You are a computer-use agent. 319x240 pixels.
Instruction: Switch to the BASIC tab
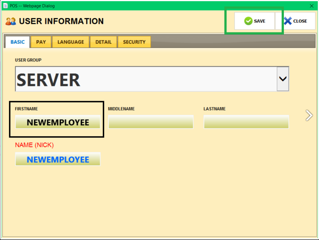[x=17, y=42]
